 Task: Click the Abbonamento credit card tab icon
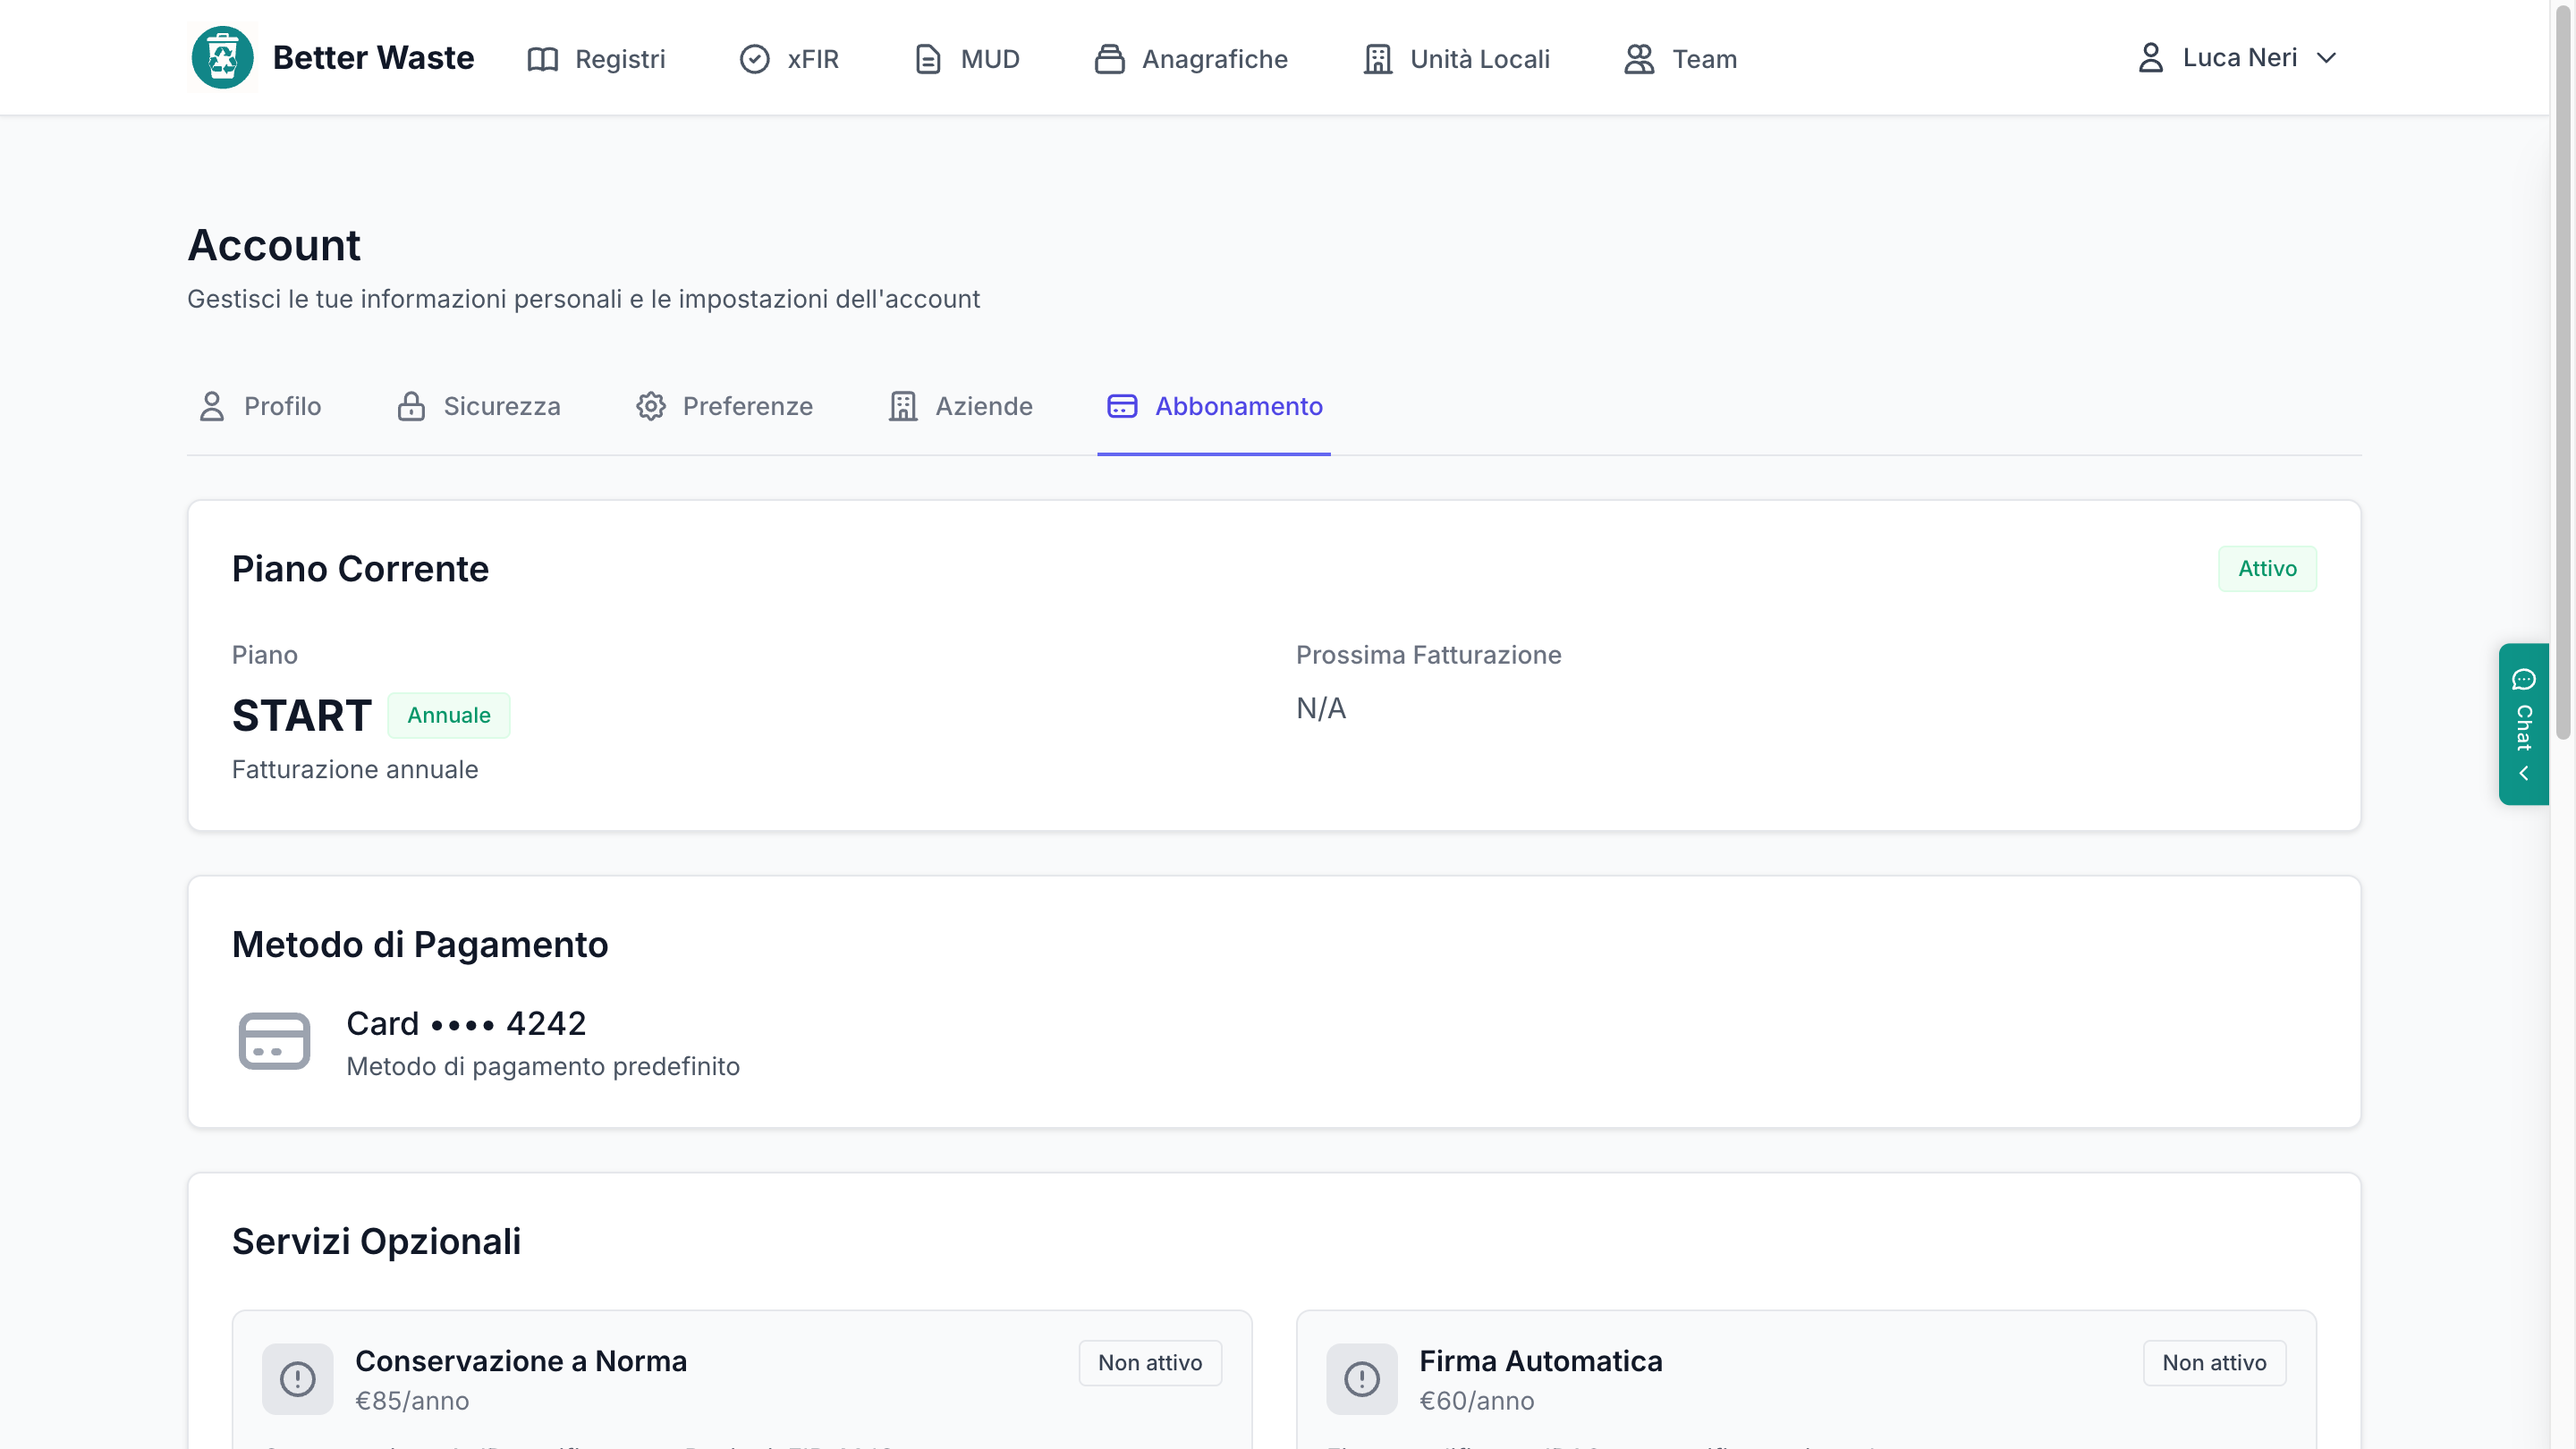[x=1122, y=406]
